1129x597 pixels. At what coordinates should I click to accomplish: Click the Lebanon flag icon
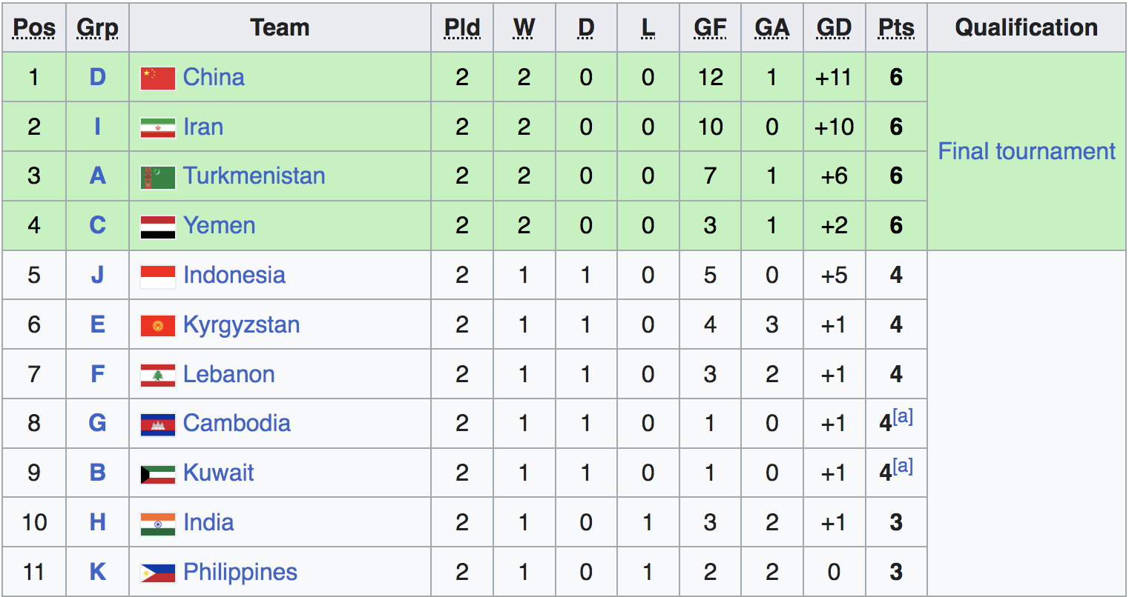[x=158, y=375]
